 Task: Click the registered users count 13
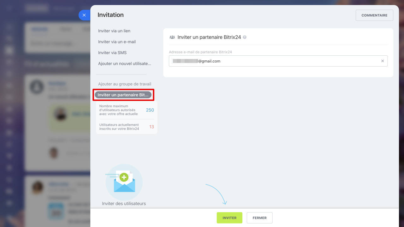pyautogui.click(x=151, y=127)
